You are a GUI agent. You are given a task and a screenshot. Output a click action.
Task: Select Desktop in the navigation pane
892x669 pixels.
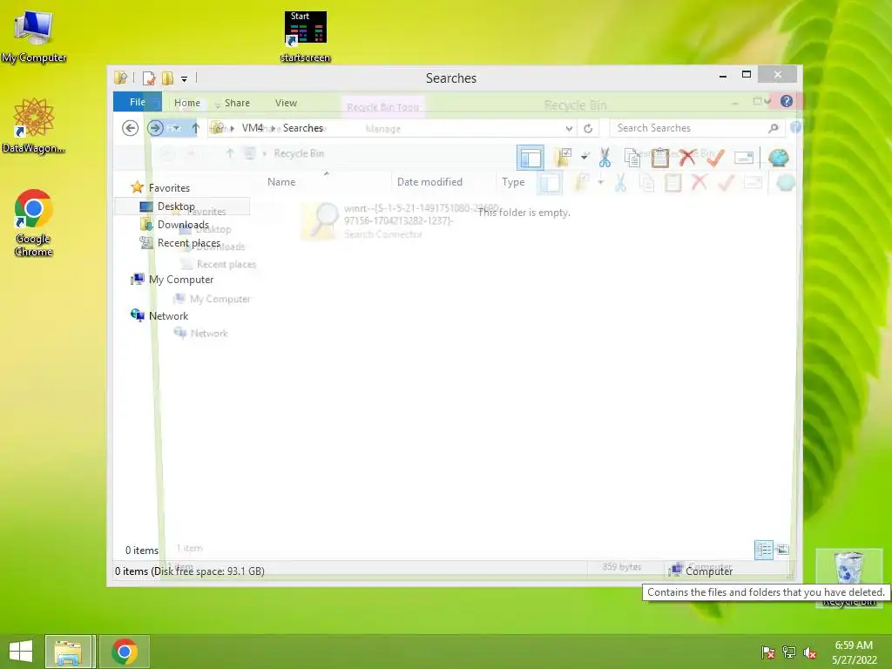(x=176, y=206)
